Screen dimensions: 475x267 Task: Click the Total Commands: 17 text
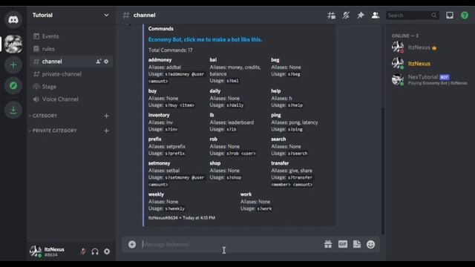click(170, 50)
